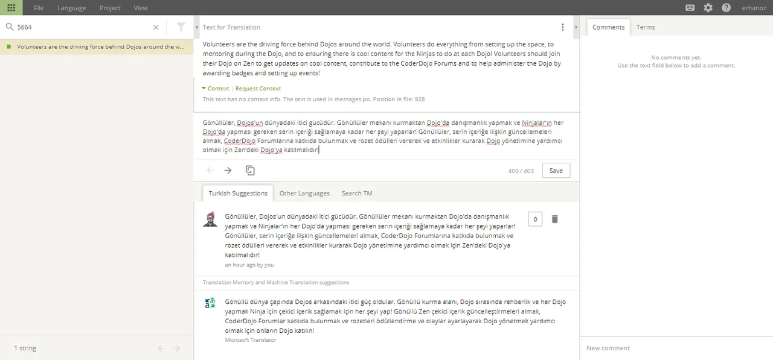Collapse the right comments panel arrow
Image resolution: width=773 pixels, height=360 pixels.
click(576, 27)
